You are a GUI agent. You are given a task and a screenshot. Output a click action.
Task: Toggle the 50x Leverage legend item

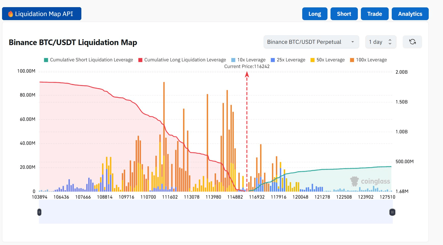click(327, 60)
